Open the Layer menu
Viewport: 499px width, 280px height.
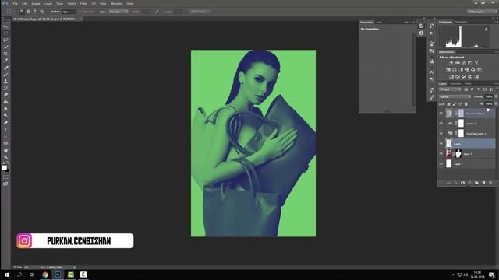click(x=48, y=3)
